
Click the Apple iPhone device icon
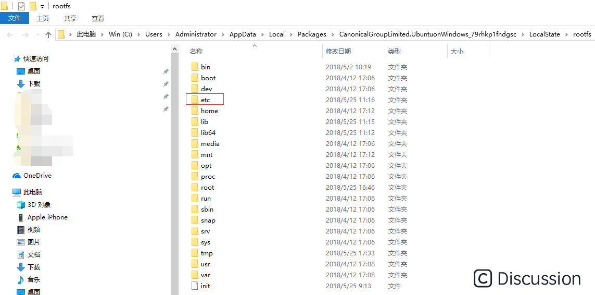click(x=20, y=217)
